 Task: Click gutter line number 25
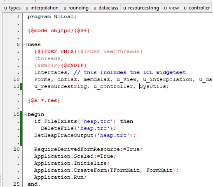16,184
